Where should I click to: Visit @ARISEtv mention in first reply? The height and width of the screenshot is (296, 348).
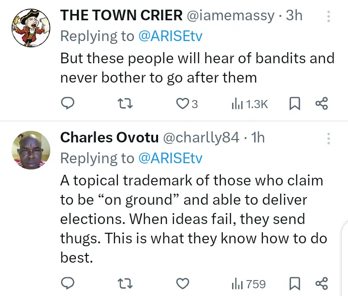[170, 36]
